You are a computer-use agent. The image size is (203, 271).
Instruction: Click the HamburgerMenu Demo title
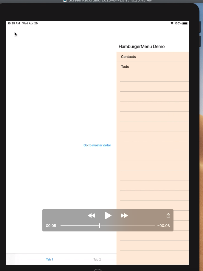(142, 46)
